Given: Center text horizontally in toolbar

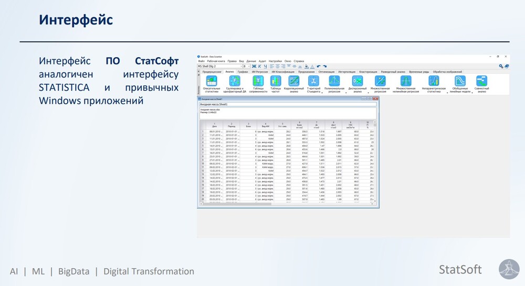Looking at the screenshot, I should click(x=278, y=67).
